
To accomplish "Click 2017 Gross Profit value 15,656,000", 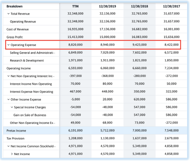I will (x=171, y=37).
